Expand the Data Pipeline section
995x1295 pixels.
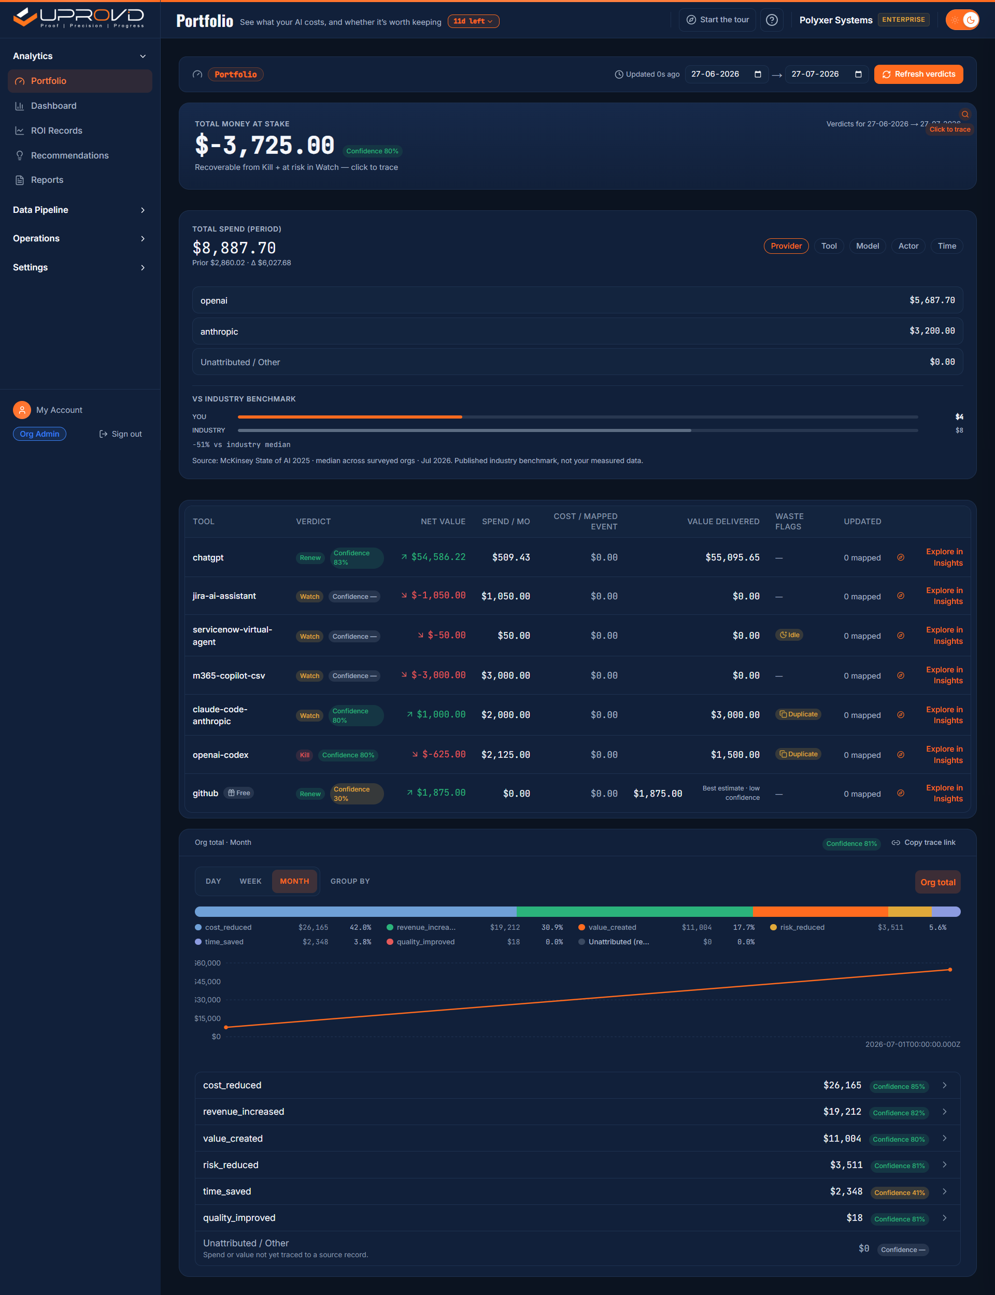[80, 210]
